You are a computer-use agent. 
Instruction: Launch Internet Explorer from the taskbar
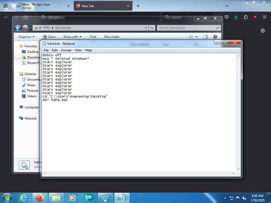point(24,198)
